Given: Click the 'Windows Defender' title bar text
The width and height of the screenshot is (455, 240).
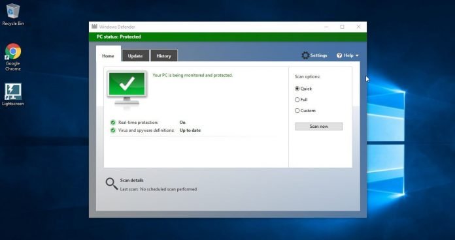Looking at the screenshot, I should coord(117,27).
